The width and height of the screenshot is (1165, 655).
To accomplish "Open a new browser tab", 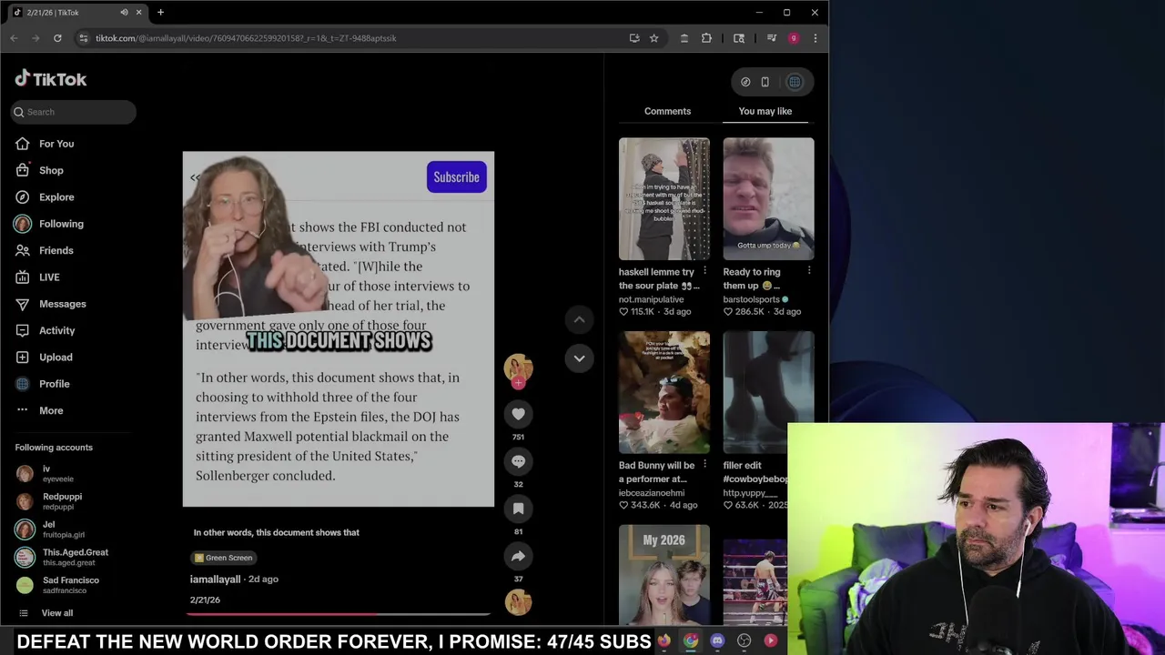I will (x=160, y=12).
